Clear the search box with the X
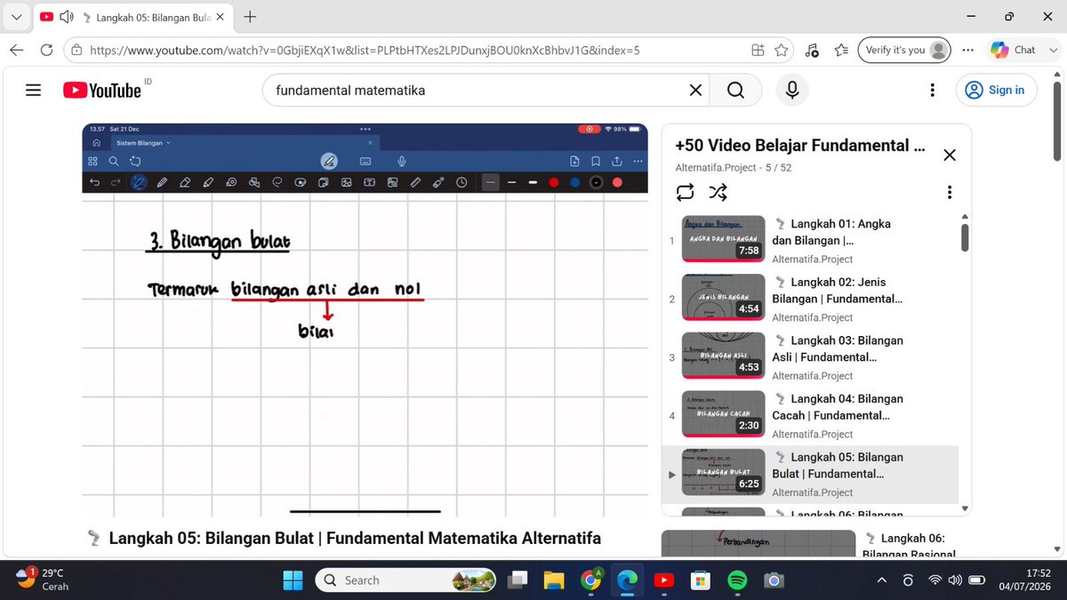The height and width of the screenshot is (600, 1067). pyautogui.click(x=695, y=90)
